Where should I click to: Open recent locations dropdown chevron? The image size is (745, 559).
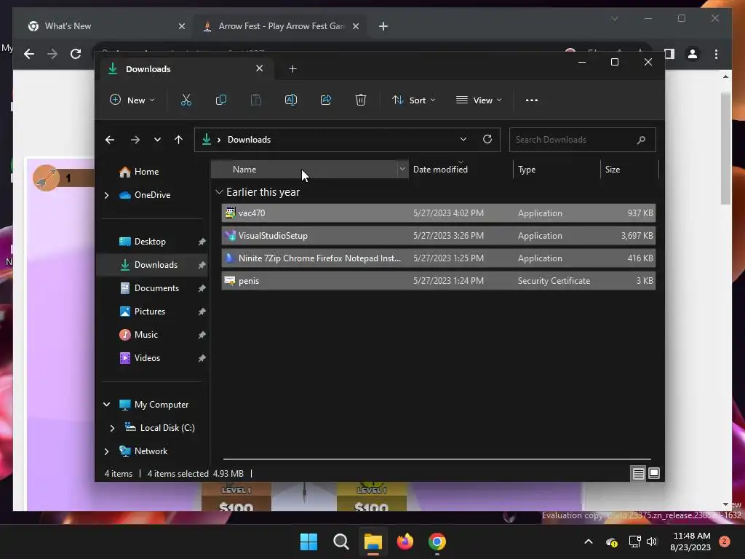pos(157,140)
